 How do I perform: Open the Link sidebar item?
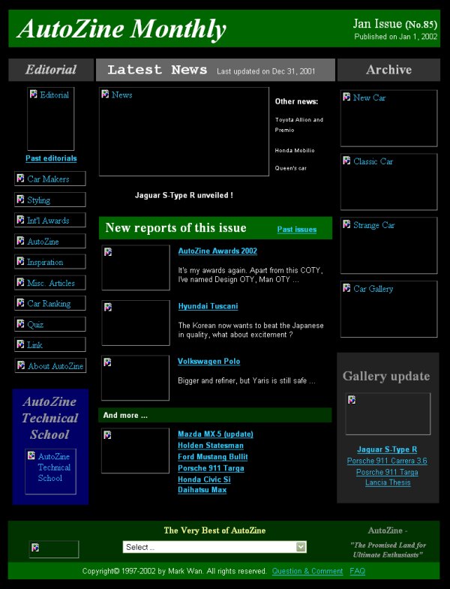point(50,345)
